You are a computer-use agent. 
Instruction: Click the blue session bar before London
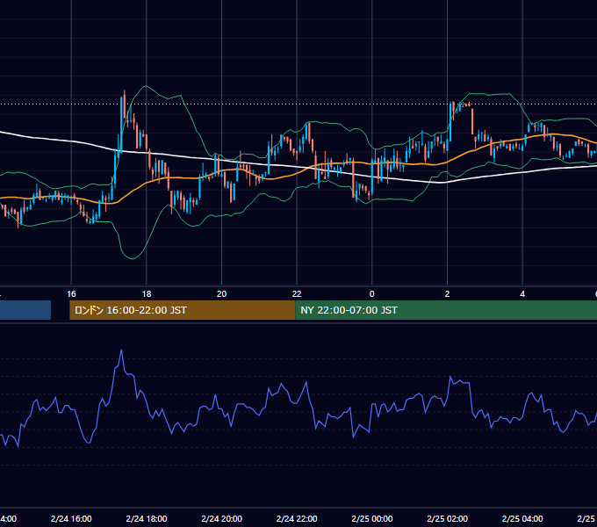[x=25, y=310]
